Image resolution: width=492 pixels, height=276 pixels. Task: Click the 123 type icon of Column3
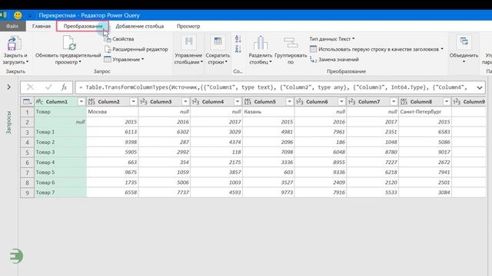[x=144, y=101]
